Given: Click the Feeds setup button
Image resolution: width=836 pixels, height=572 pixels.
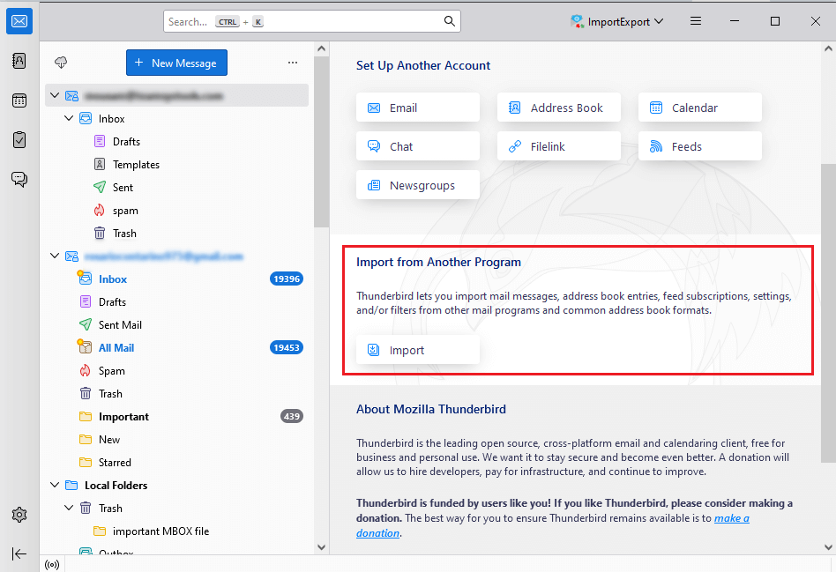Looking at the screenshot, I should (x=700, y=146).
